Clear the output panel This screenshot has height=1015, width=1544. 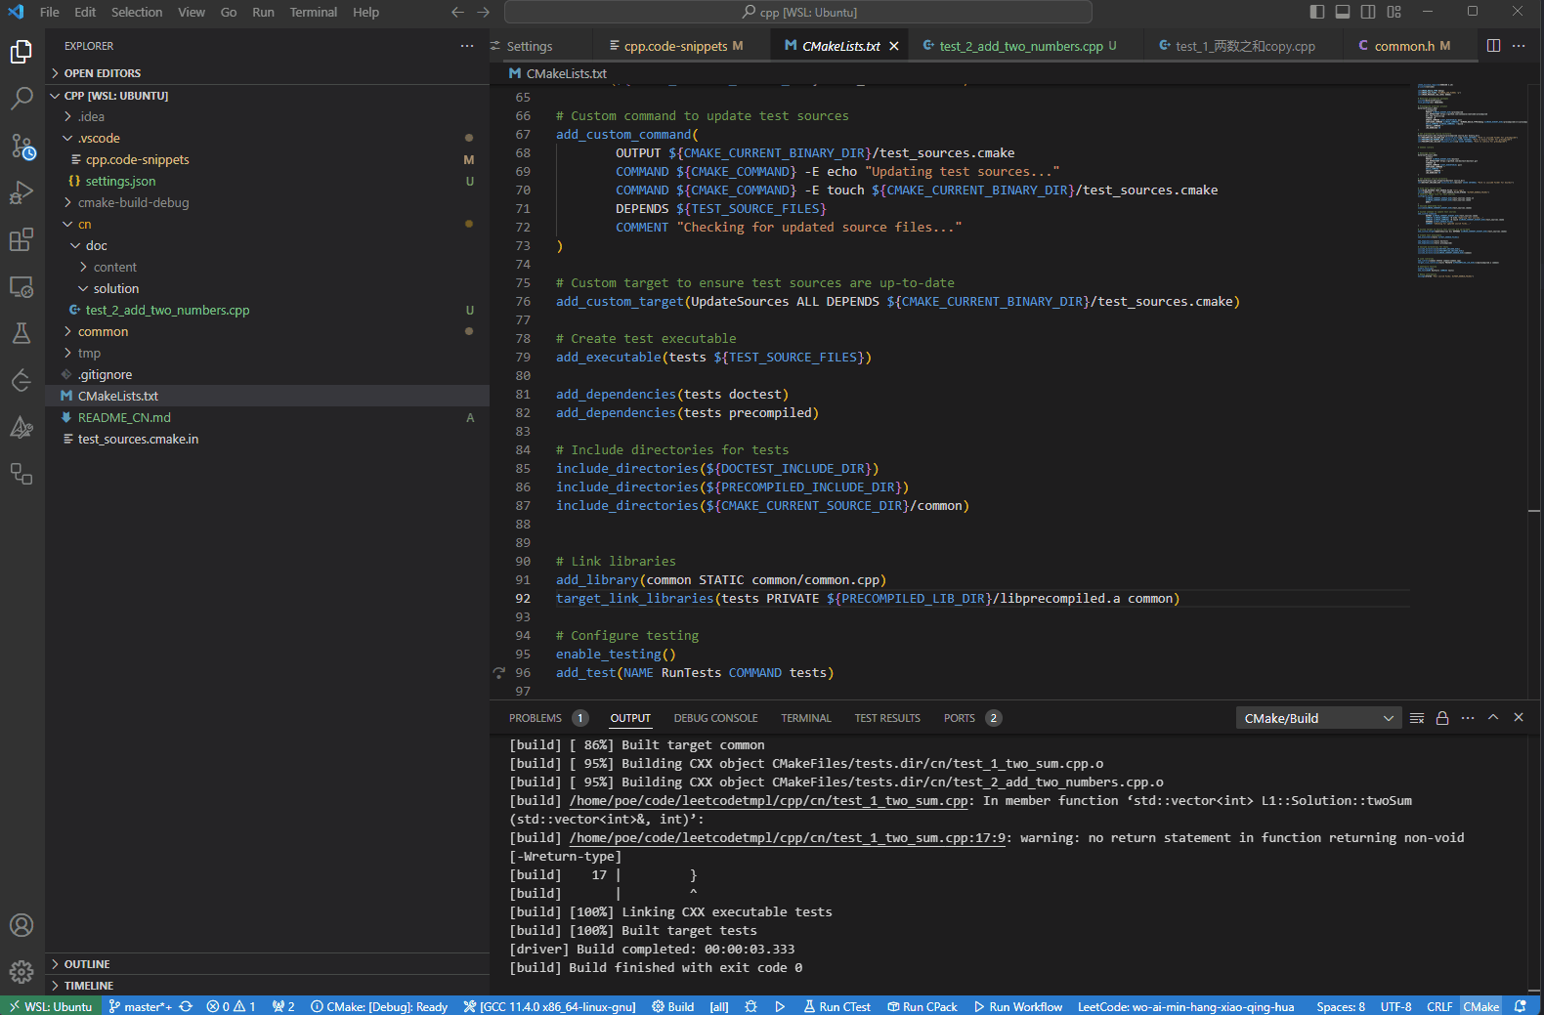click(1417, 718)
